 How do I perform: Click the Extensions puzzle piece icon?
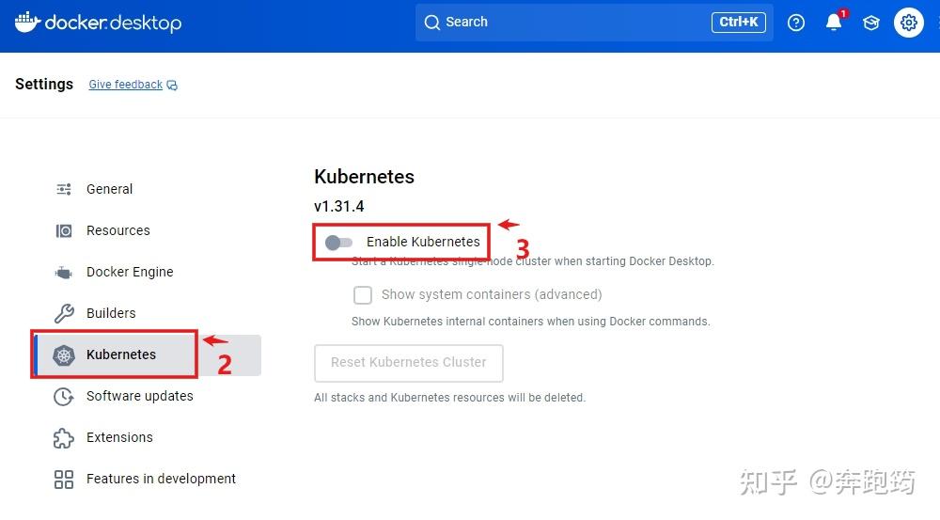point(64,438)
